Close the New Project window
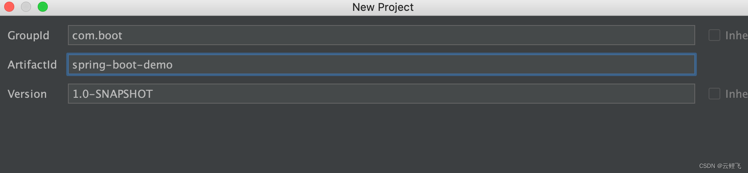Screen dimensions: 748x173 coord(9,7)
